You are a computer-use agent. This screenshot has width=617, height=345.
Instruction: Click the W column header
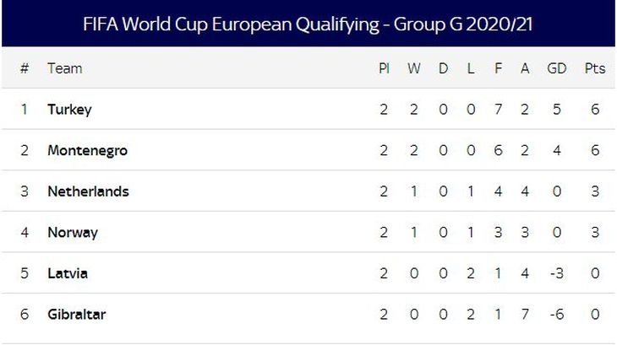(x=414, y=68)
